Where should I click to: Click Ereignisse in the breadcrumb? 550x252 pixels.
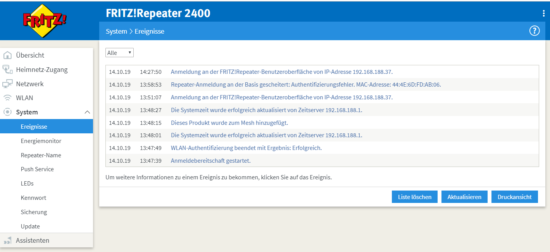click(x=149, y=31)
